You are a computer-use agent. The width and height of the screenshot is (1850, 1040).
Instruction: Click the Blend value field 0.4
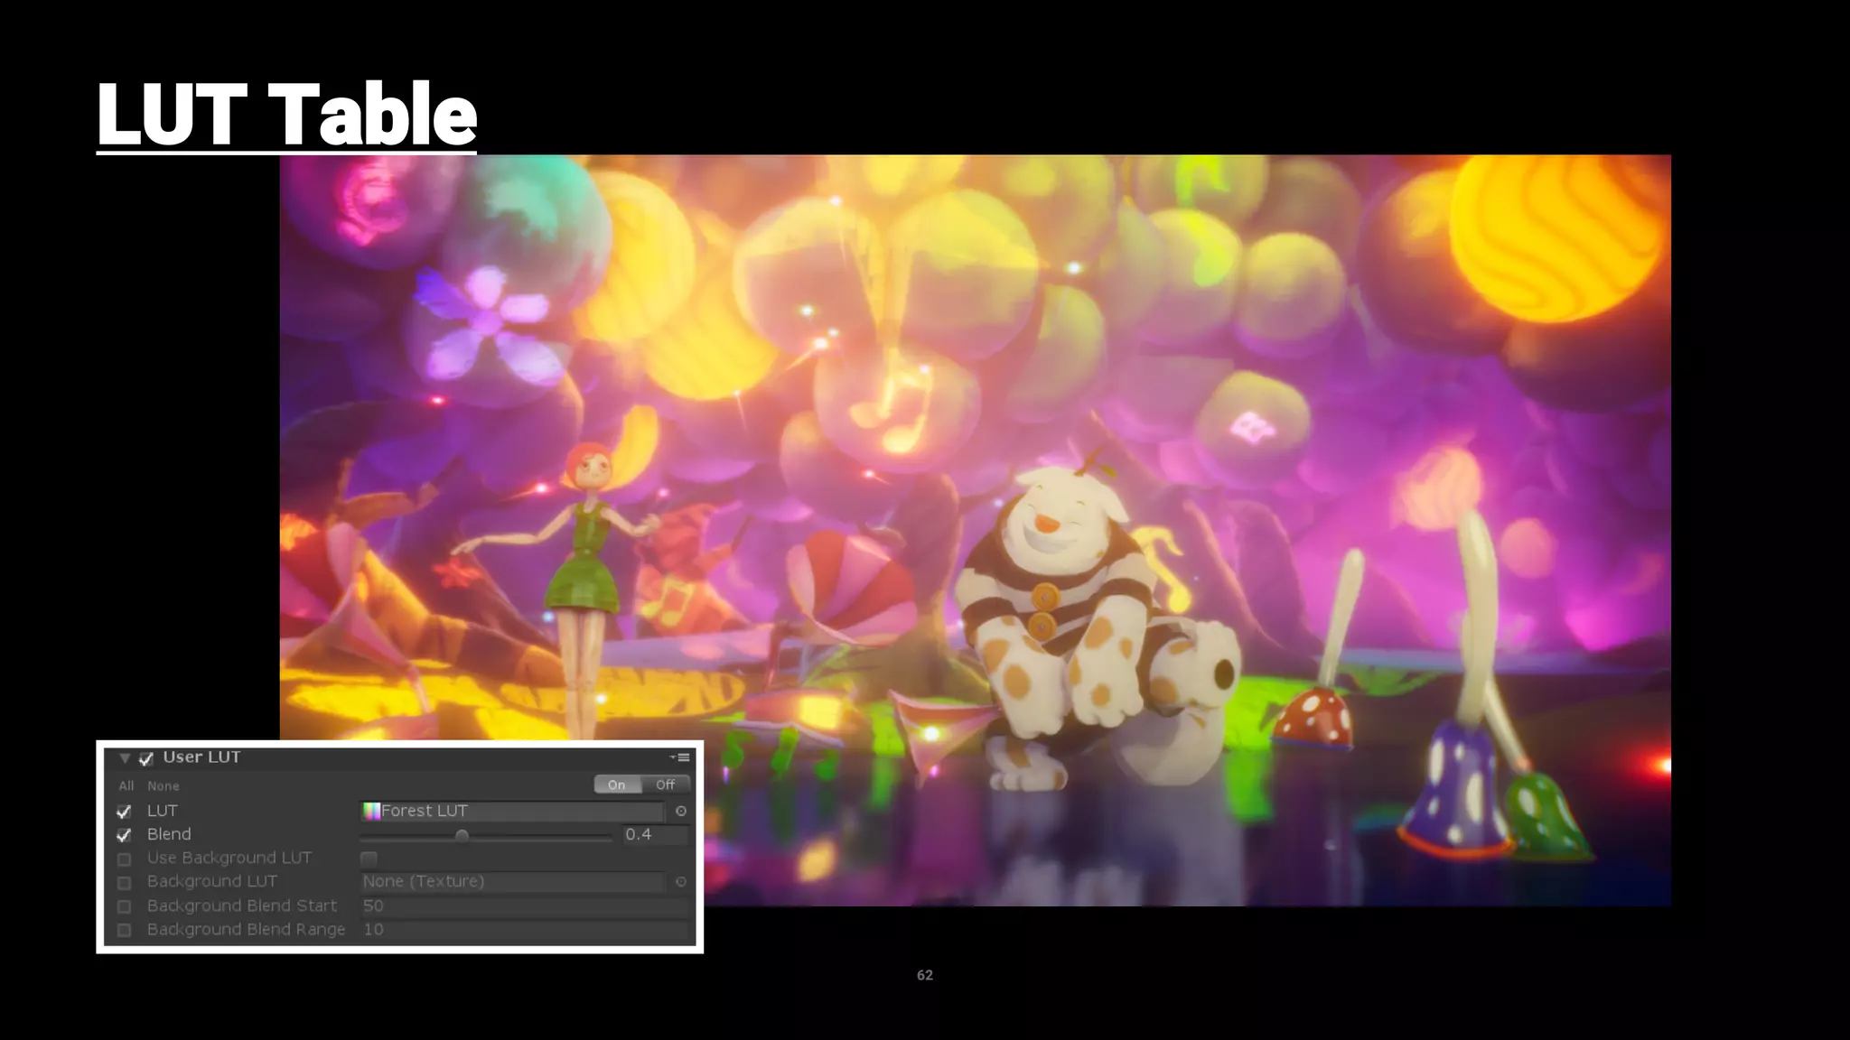654,835
